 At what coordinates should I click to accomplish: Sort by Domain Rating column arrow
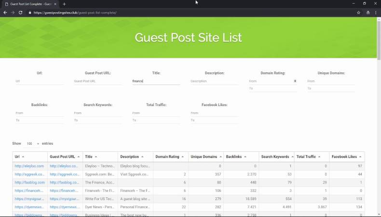point(183,157)
